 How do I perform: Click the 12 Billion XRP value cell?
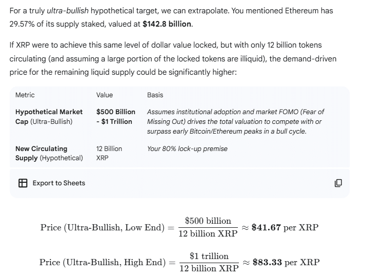pos(109,153)
